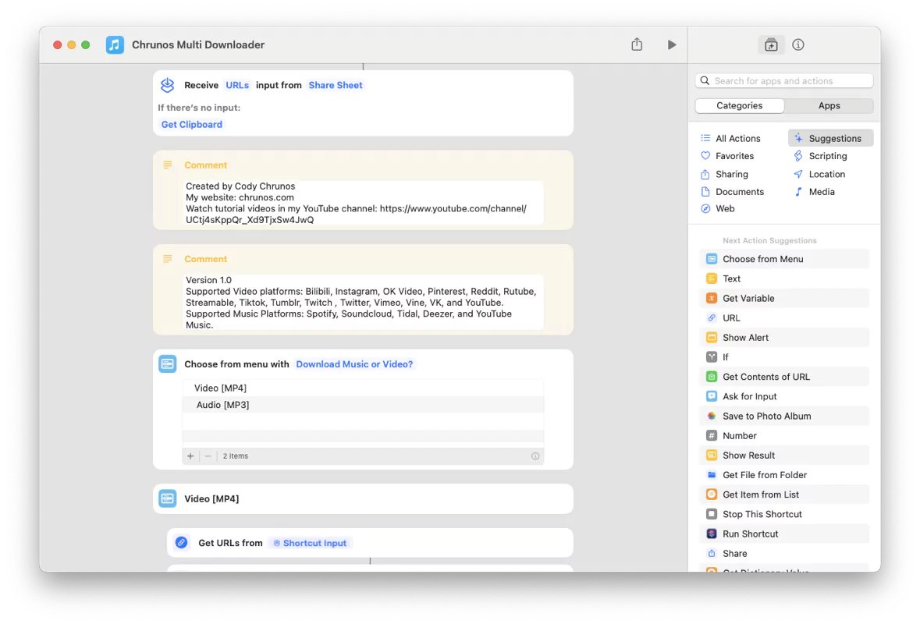Select Get Contents of URL action
The height and width of the screenshot is (624, 920).
pos(765,377)
